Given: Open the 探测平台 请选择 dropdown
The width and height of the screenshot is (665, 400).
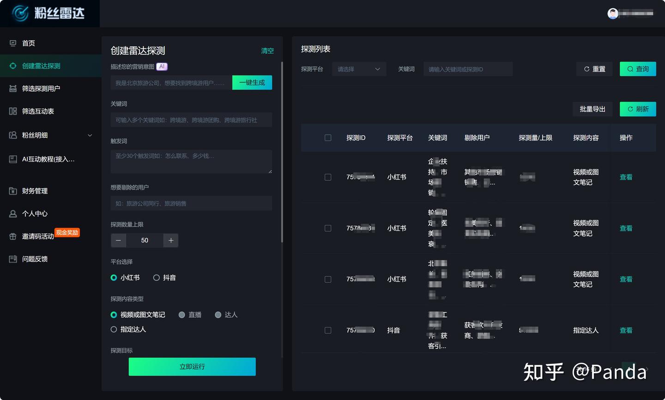Looking at the screenshot, I should point(359,69).
